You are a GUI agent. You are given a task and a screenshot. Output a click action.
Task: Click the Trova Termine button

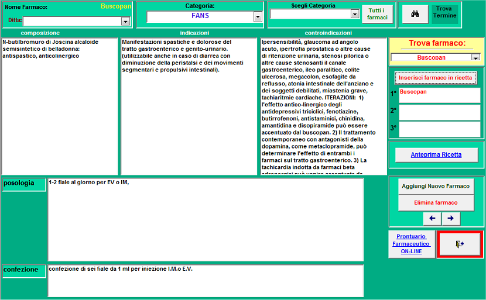point(444,14)
